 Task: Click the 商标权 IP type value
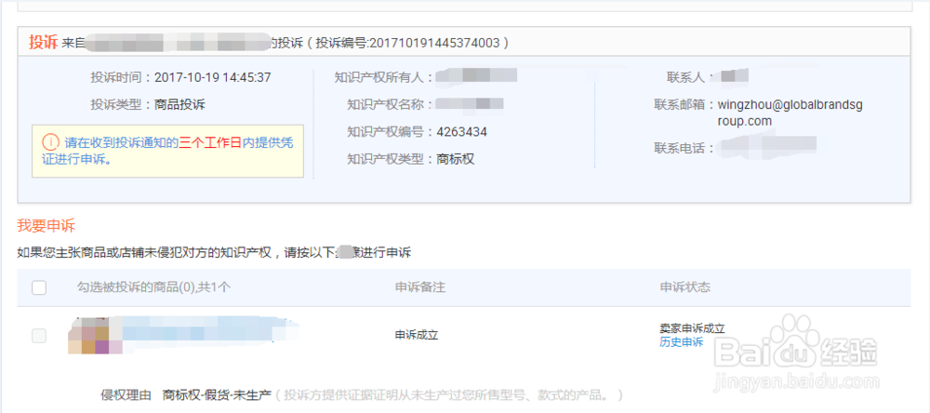pos(455,159)
